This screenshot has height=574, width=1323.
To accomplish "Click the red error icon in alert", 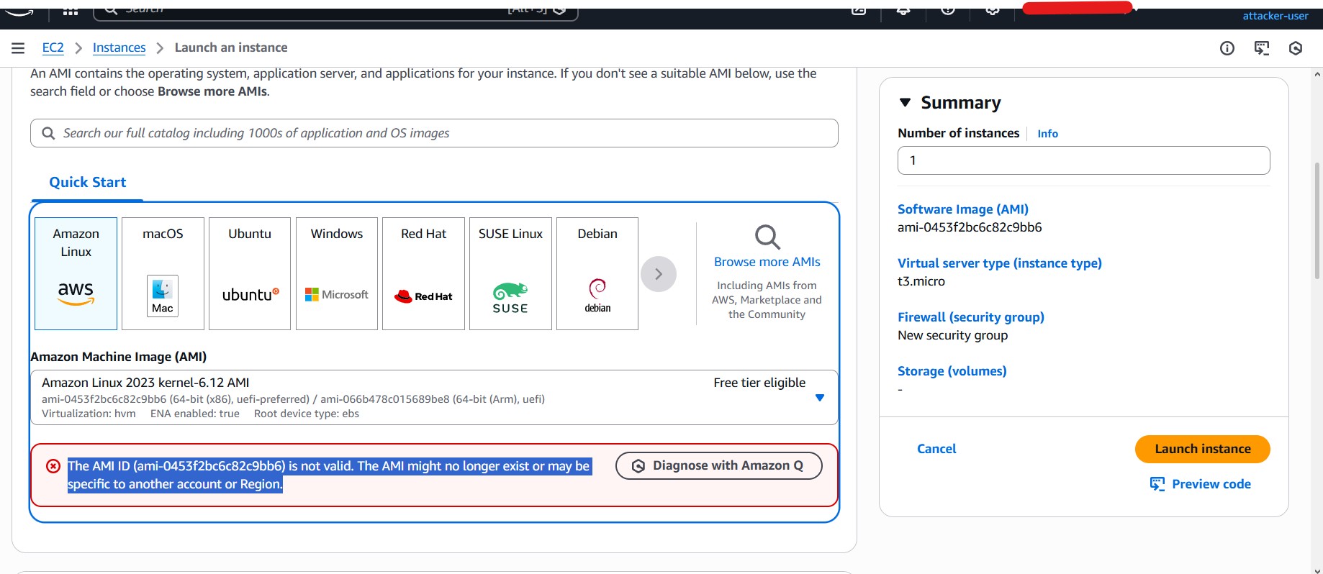I will 53,466.
